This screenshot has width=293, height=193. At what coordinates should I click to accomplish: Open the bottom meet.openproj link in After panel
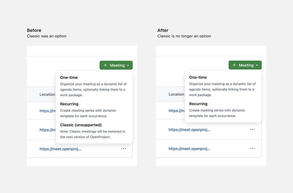click(189, 148)
